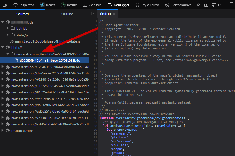Click puzzle icon of moz-extension://9a932ff0
Screen dimensions: 235x156
8,105
